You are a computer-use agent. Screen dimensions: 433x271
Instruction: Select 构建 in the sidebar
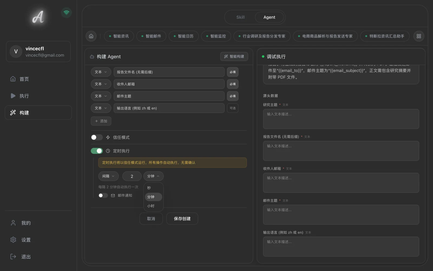[38, 112]
